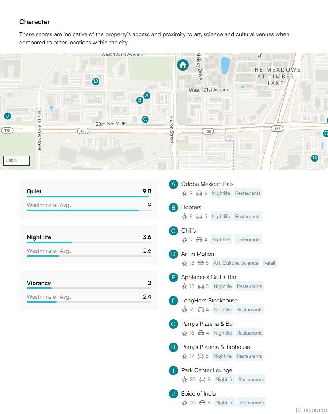Click the Vibrancy score bar

click(x=89, y=288)
